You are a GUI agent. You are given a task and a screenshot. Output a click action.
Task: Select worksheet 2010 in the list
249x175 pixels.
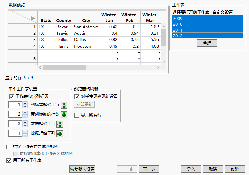pyautogui.click(x=207, y=24)
